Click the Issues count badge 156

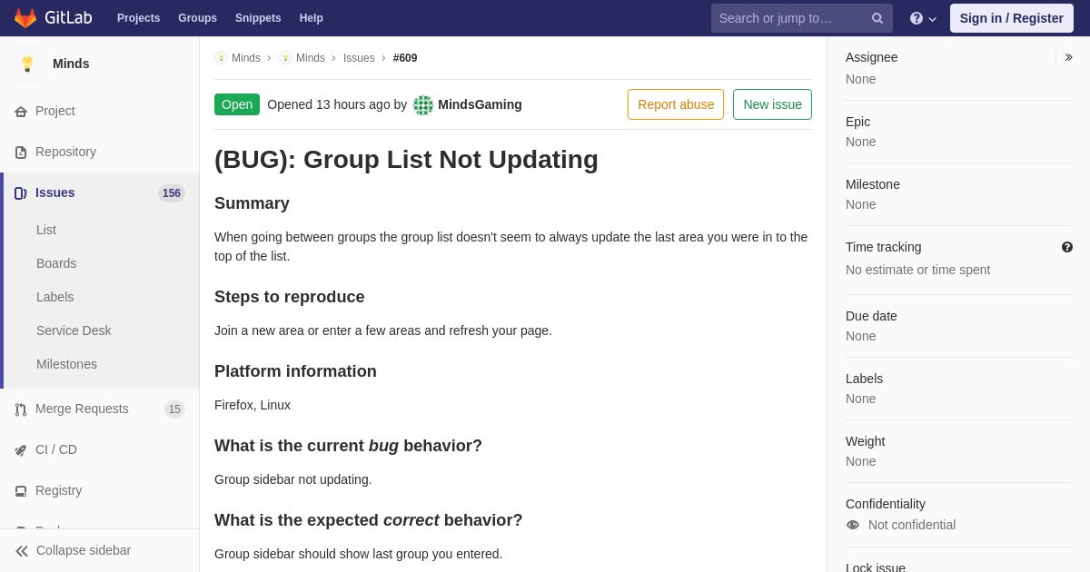tap(172, 193)
